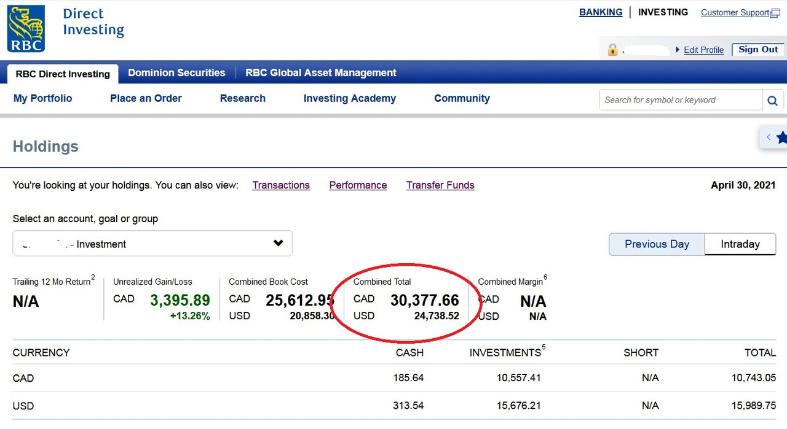Open the Transfer Funds link
This screenshot has height=429, width=787.
click(x=440, y=185)
